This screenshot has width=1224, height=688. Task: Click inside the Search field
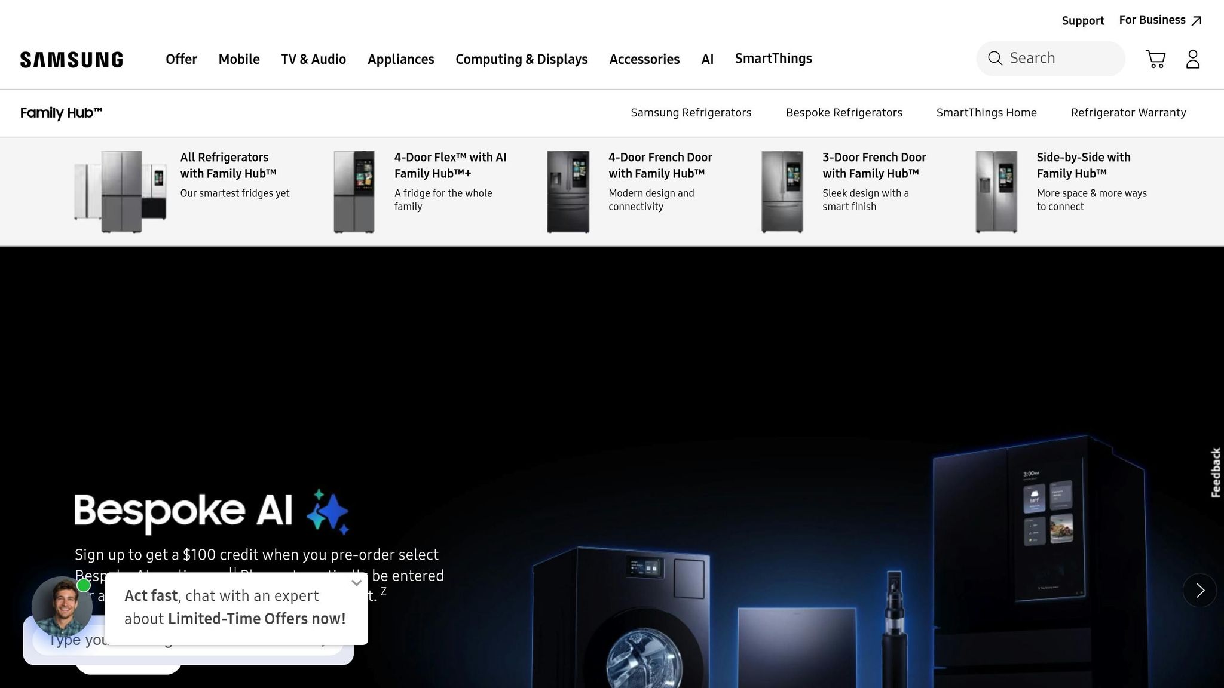(1051, 59)
